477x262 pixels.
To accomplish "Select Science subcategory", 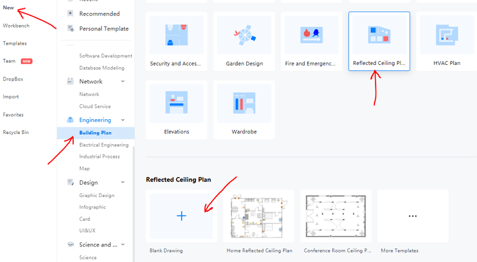I will click(88, 257).
